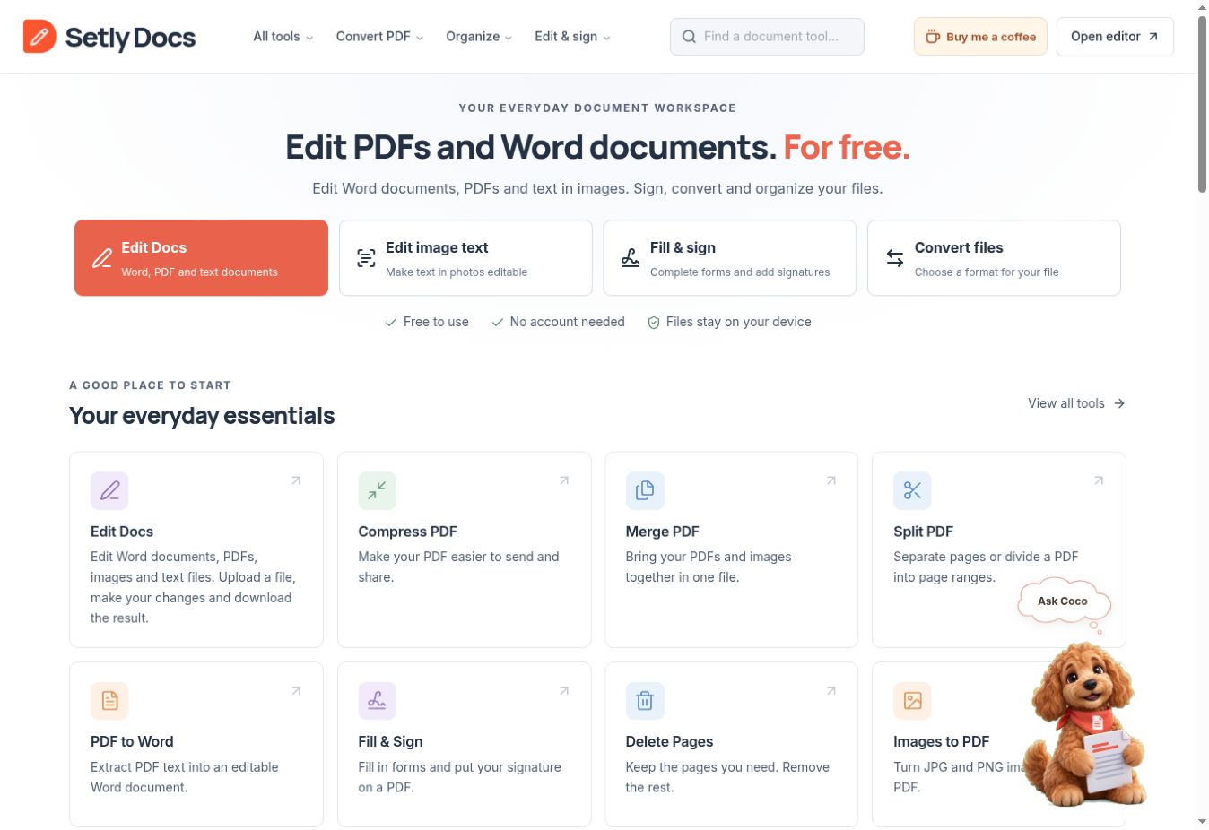Click the signature icon in Fill & sign hero card
The height and width of the screenshot is (830, 1209).
point(631,258)
